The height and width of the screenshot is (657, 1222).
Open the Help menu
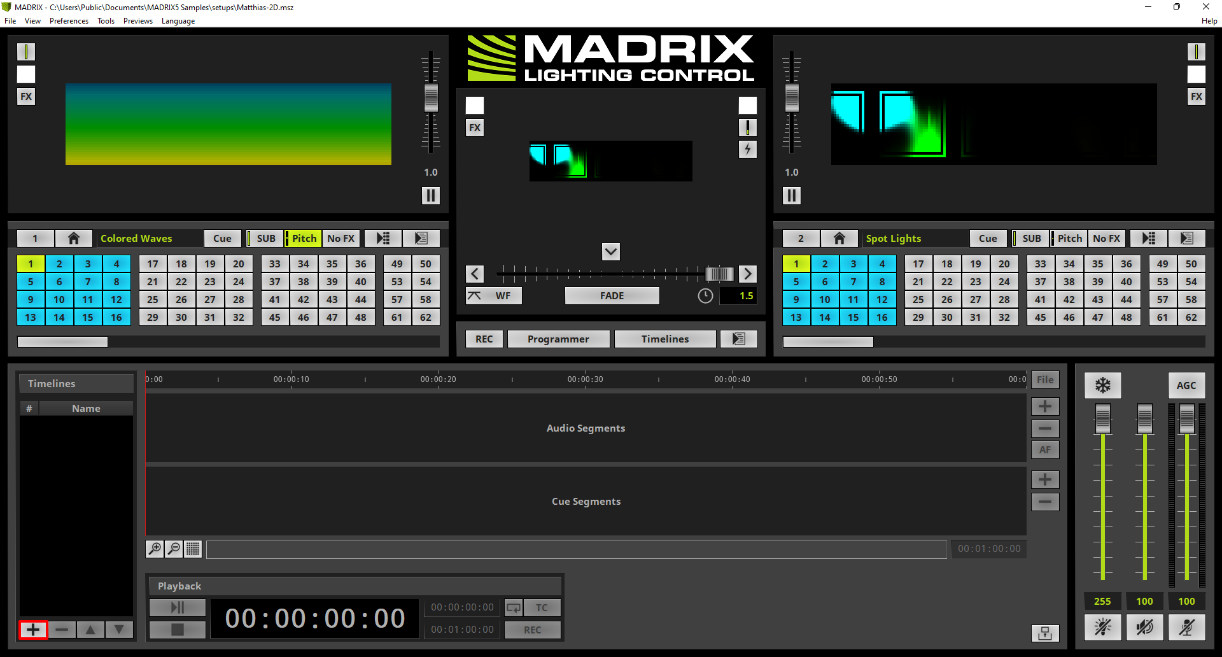(1209, 21)
